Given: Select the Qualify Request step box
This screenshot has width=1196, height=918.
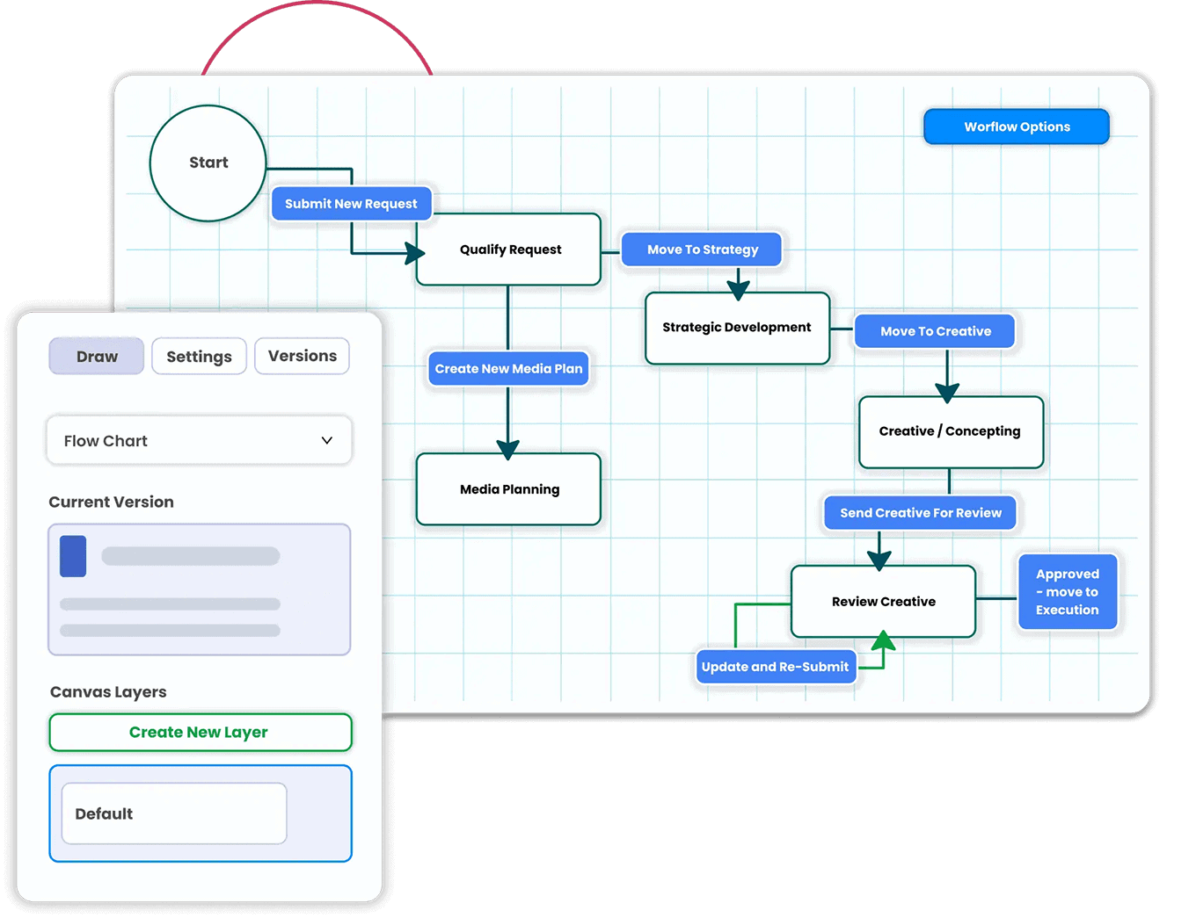Looking at the screenshot, I should click(509, 249).
